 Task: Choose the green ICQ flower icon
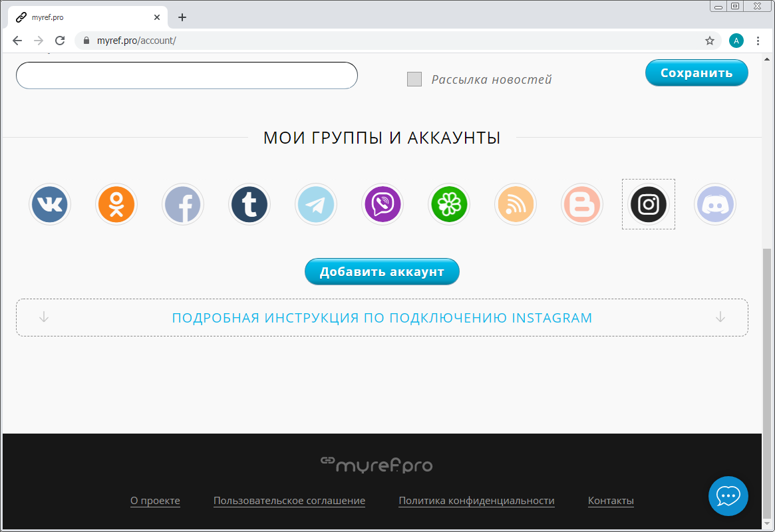click(449, 204)
